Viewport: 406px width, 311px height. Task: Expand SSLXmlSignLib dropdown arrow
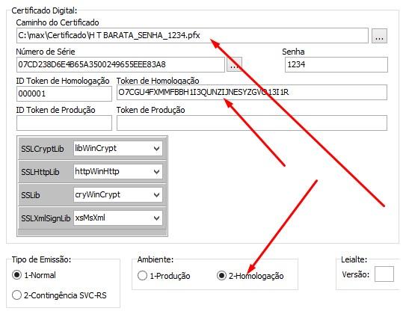click(x=156, y=218)
